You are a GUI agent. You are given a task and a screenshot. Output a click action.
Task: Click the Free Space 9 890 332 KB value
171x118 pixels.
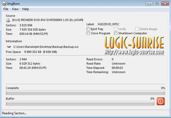point(41,52)
